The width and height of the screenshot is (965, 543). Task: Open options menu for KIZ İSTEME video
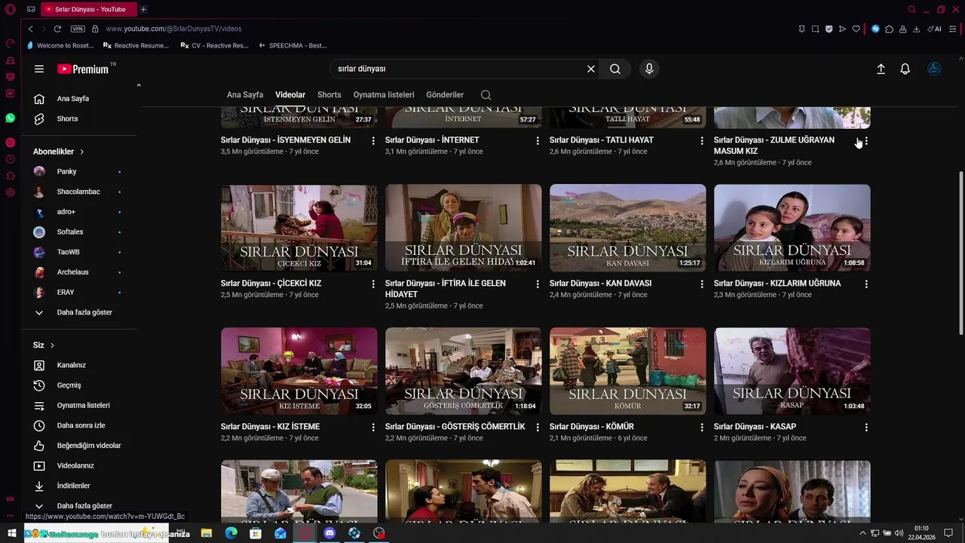pos(373,428)
